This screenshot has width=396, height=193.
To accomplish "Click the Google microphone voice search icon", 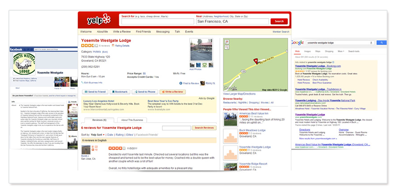I will point(371,43).
